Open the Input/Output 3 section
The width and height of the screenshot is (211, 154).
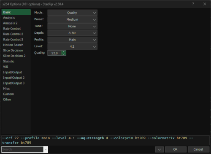16,83
